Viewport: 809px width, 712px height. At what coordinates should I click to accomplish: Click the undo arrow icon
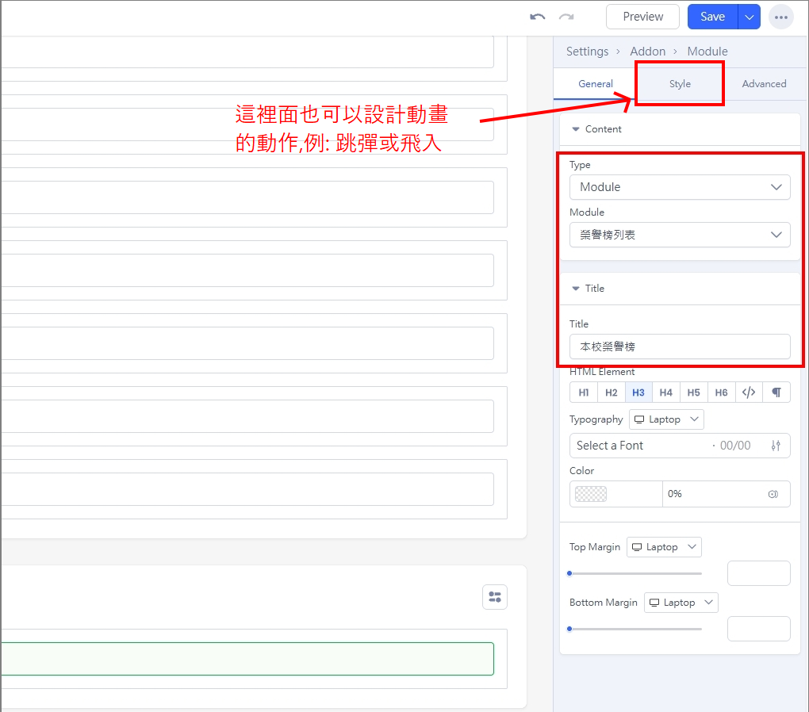538,17
